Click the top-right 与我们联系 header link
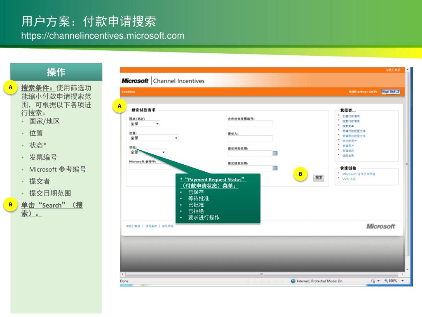Screen dimensions: 422x317 pyautogui.click(x=393, y=70)
